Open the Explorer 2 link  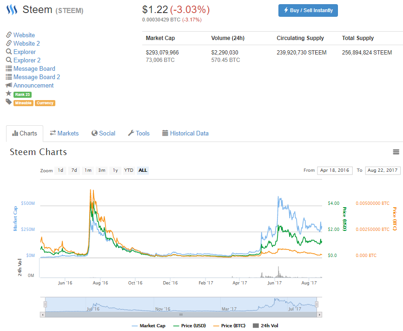click(27, 60)
